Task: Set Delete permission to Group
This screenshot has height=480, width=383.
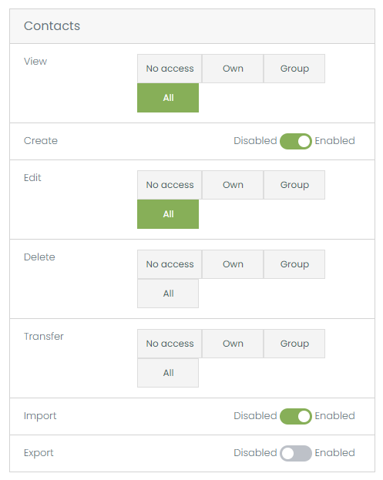Action: click(x=294, y=264)
